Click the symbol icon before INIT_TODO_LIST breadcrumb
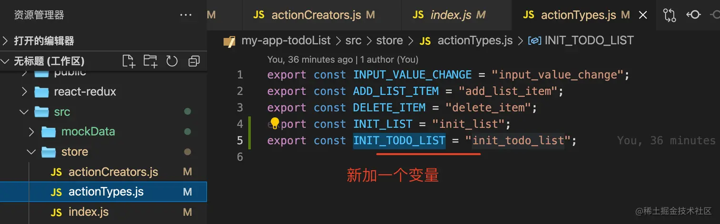This screenshot has height=224, width=720. [535, 41]
